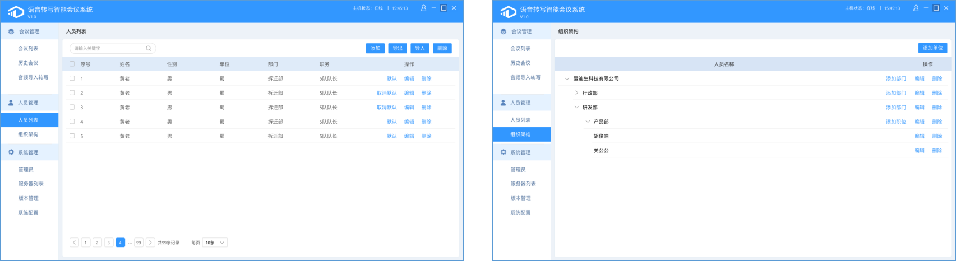The image size is (956, 261).
Task: Check the checkbox for row 1 in 人员列表
Action: tap(72, 78)
